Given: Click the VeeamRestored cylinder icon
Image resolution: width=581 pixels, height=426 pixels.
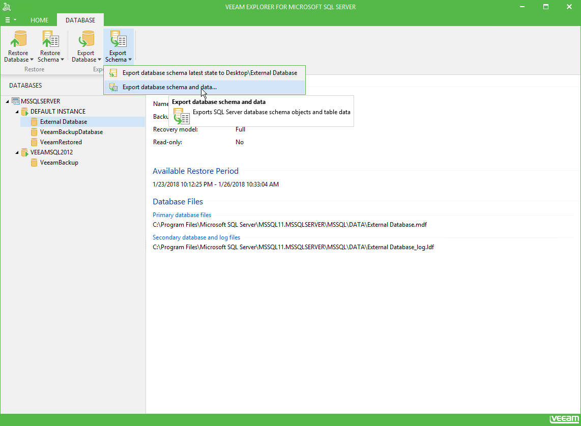Looking at the screenshot, I should (34, 142).
